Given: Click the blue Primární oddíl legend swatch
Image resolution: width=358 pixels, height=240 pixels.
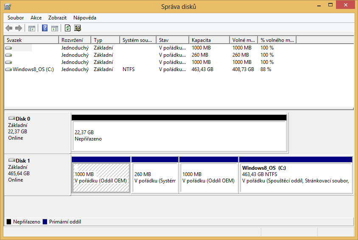Looking at the screenshot, I should (45, 222).
